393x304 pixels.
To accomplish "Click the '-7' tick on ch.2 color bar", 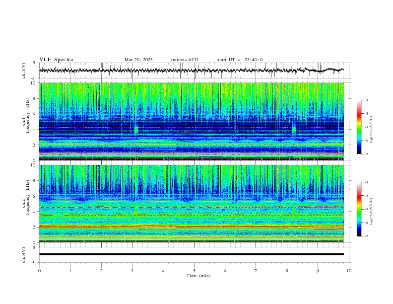I will (x=366, y=236).
